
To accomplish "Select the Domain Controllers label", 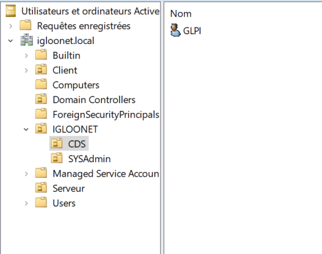I will pyautogui.click(x=94, y=100).
